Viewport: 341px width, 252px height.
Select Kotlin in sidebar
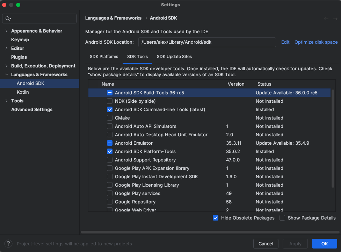coord(23,92)
